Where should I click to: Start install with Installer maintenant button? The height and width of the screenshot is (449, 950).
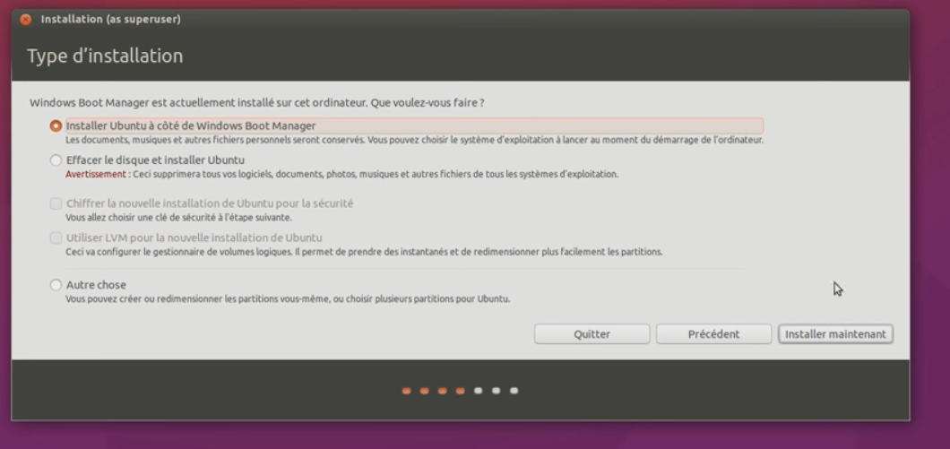click(835, 334)
